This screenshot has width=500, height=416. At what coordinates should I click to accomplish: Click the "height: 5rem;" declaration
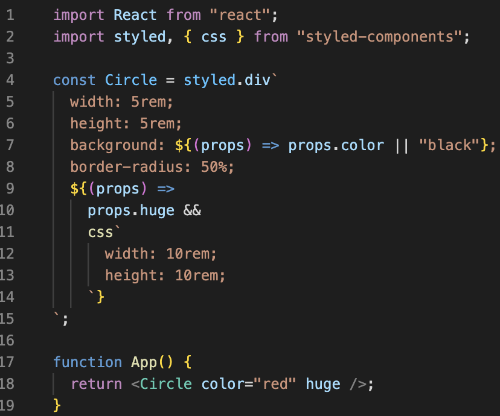click(x=126, y=123)
